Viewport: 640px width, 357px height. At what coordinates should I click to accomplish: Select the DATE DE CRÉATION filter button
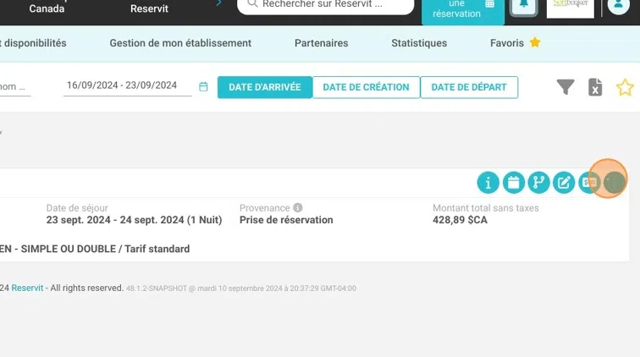366,87
